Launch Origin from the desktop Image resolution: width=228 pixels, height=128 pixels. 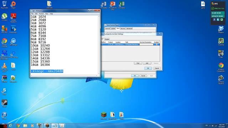click(x=14, y=5)
